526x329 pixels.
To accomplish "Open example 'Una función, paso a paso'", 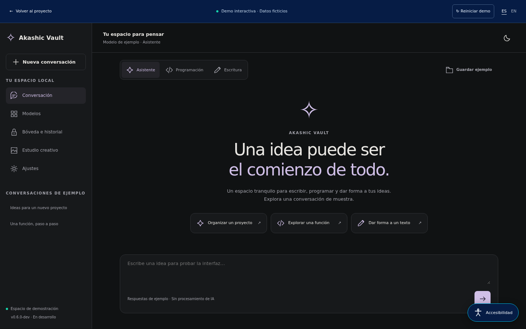I will 34,224.
